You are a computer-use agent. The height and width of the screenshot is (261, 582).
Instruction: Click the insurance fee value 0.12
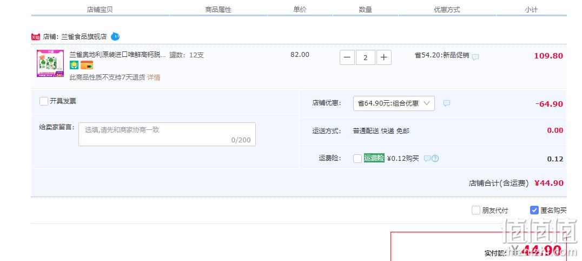pos(555,159)
